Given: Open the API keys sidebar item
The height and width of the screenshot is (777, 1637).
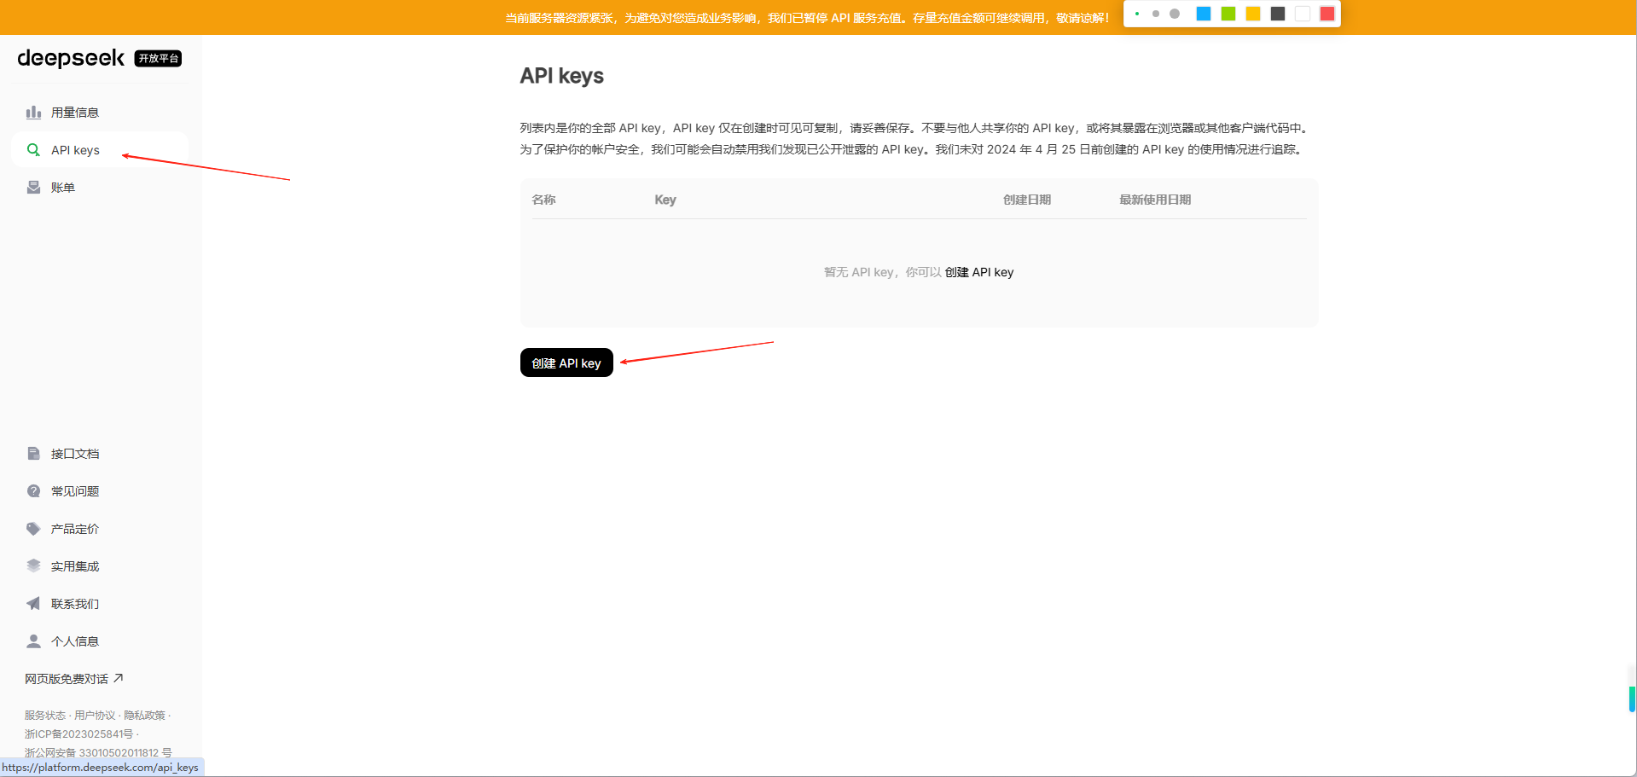Looking at the screenshot, I should (x=100, y=150).
